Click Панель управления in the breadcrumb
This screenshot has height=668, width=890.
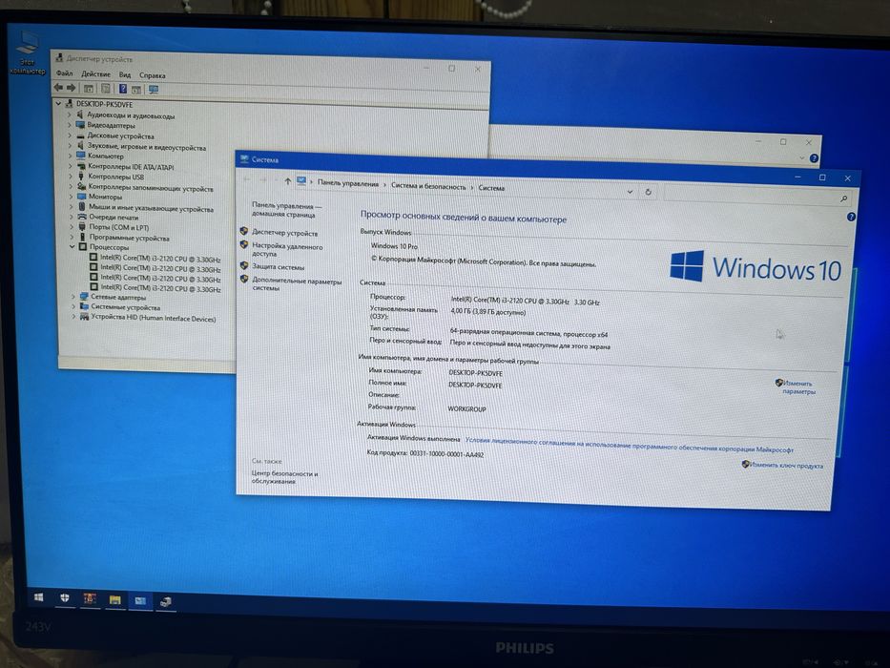tap(348, 183)
